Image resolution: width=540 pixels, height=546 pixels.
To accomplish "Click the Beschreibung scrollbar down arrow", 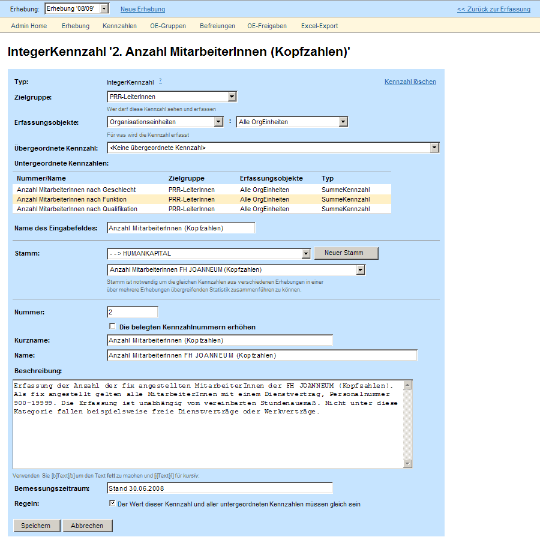I will point(407,463).
